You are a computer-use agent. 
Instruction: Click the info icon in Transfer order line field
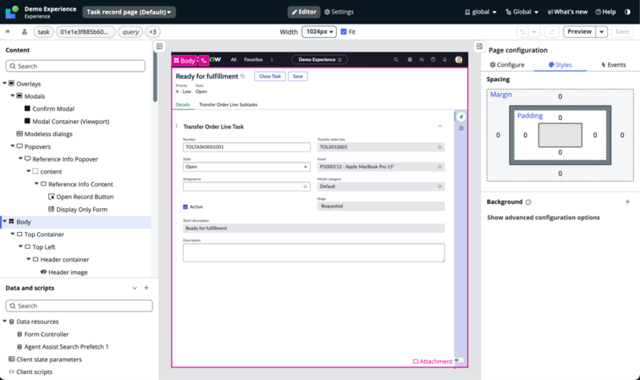(x=439, y=147)
